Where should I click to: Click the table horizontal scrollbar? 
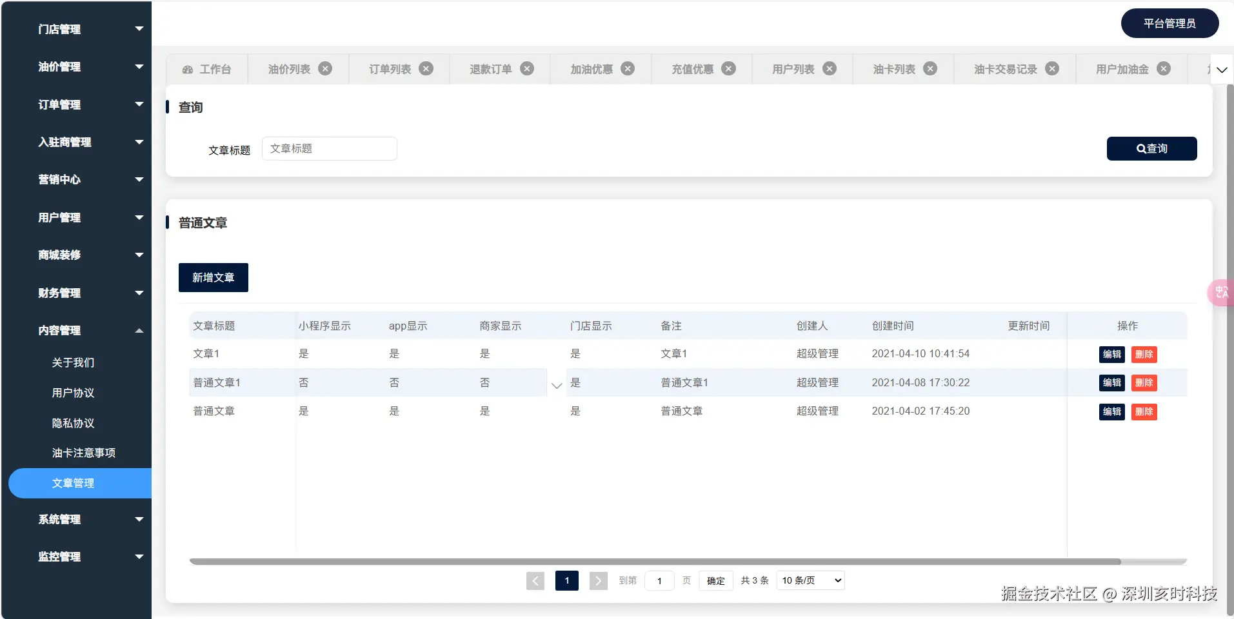(x=655, y=562)
